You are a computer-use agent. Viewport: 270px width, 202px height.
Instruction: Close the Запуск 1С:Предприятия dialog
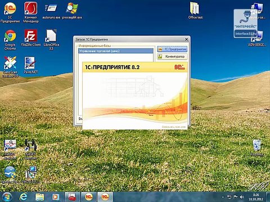pyautogui.click(x=186, y=39)
